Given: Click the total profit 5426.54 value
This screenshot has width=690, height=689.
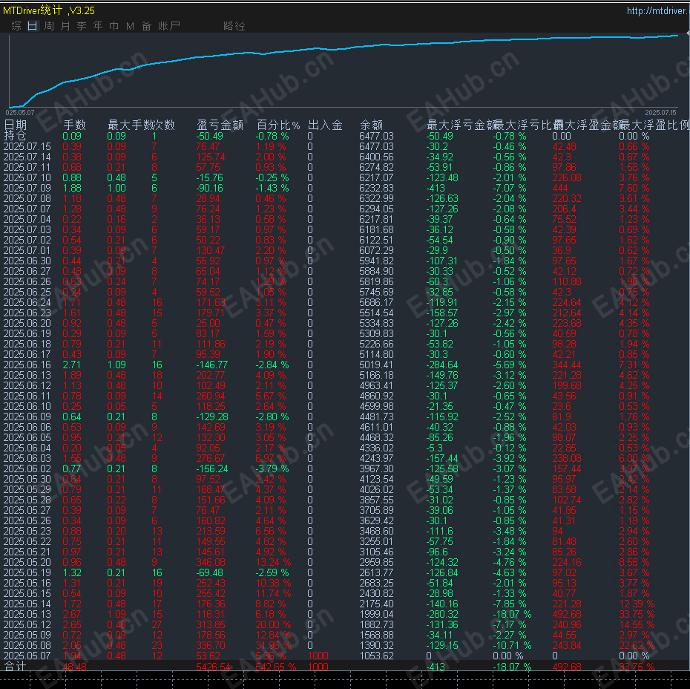Looking at the screenshot, I should [214, 667].
